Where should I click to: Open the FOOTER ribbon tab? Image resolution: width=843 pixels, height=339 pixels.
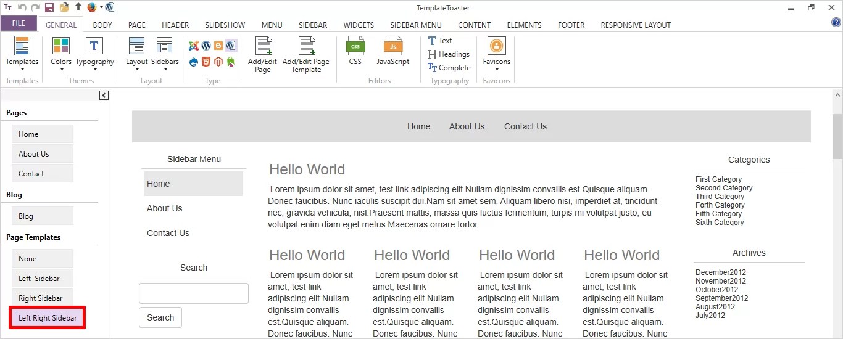[571, 25]
